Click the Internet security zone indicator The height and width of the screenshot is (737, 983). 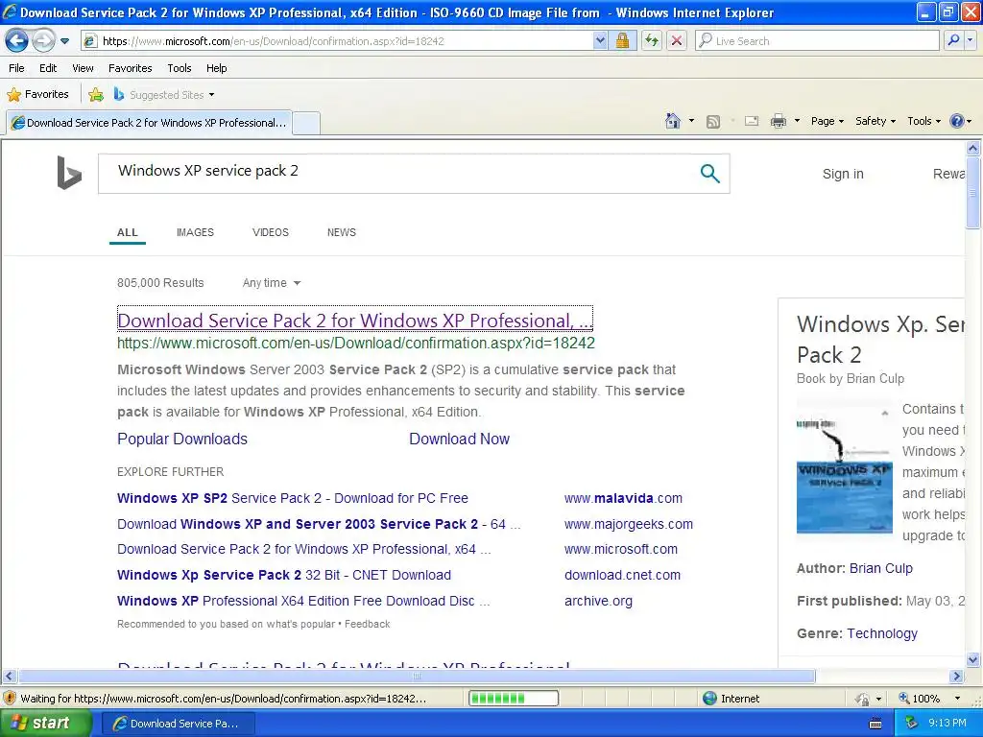(x=731, y=699)
